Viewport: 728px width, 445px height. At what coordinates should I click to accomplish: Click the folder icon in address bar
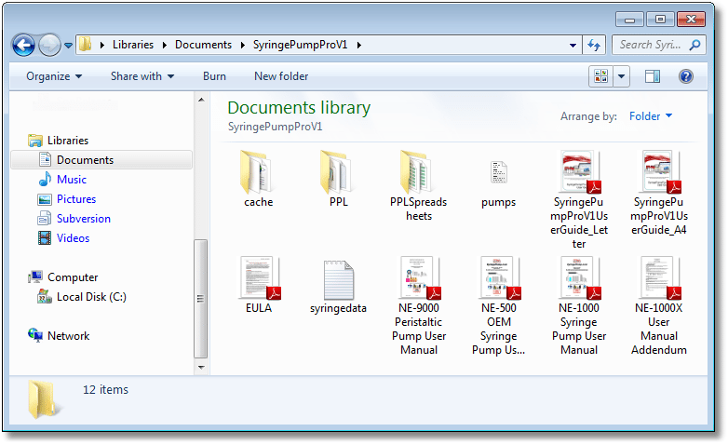pos(85,45)
